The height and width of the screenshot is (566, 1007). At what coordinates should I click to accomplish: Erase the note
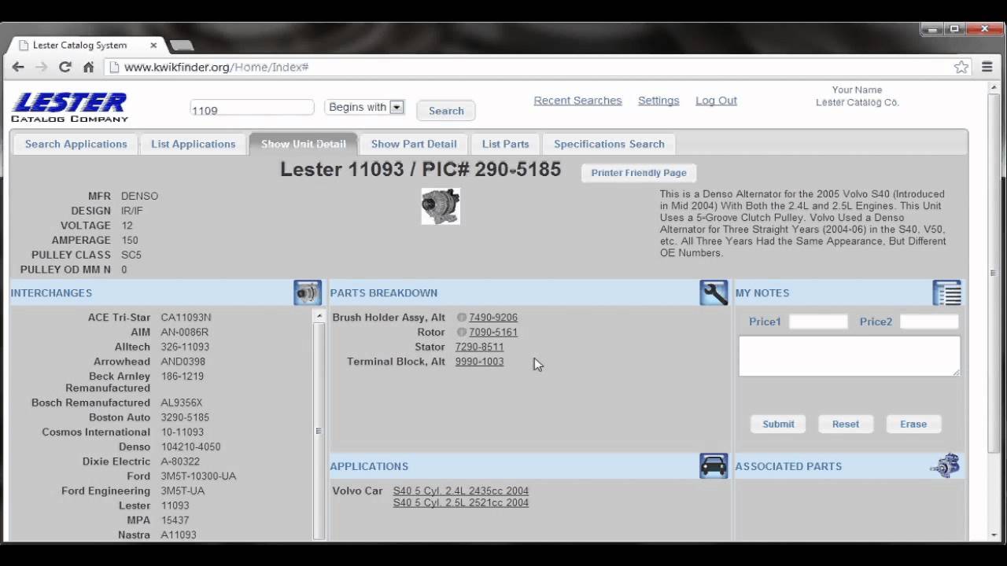pyautogui.click(x=913, y=424)
